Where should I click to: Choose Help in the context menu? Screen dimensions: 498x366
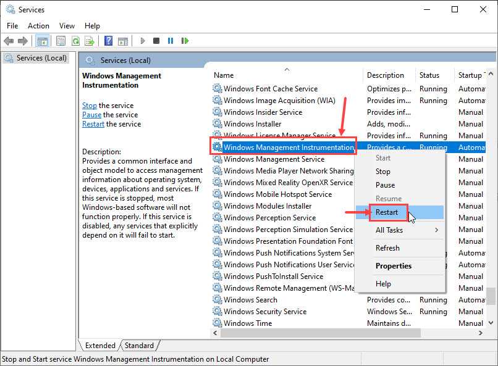(x=401, y=284)
